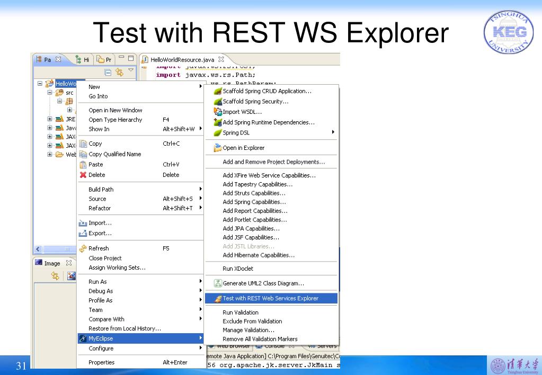Click the red Delete X icon
Image resolution: width=542 pixels, height=375 pixels.
83,175
